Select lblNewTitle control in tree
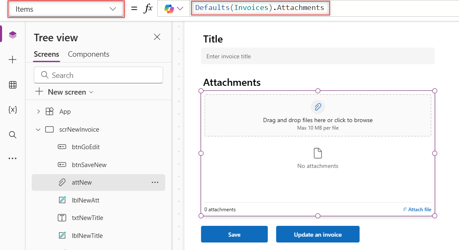 click(87, 236)
